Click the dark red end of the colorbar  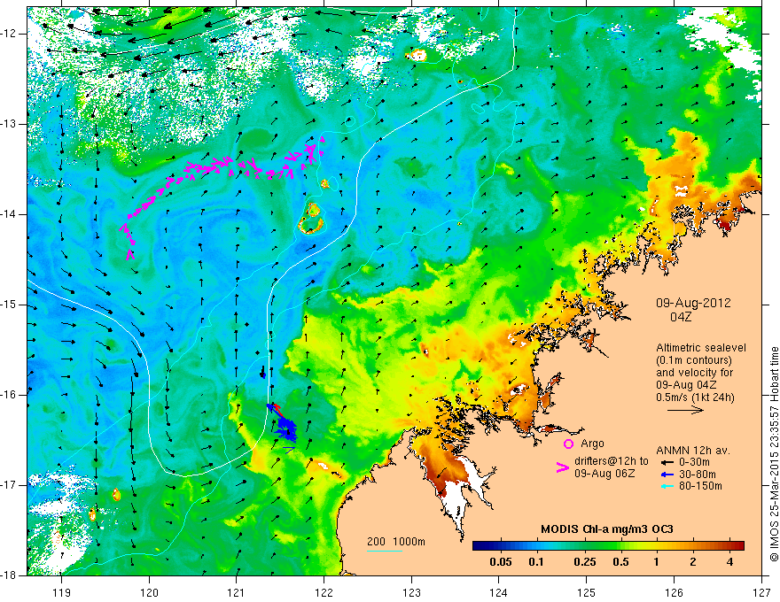tap(738, 546)
